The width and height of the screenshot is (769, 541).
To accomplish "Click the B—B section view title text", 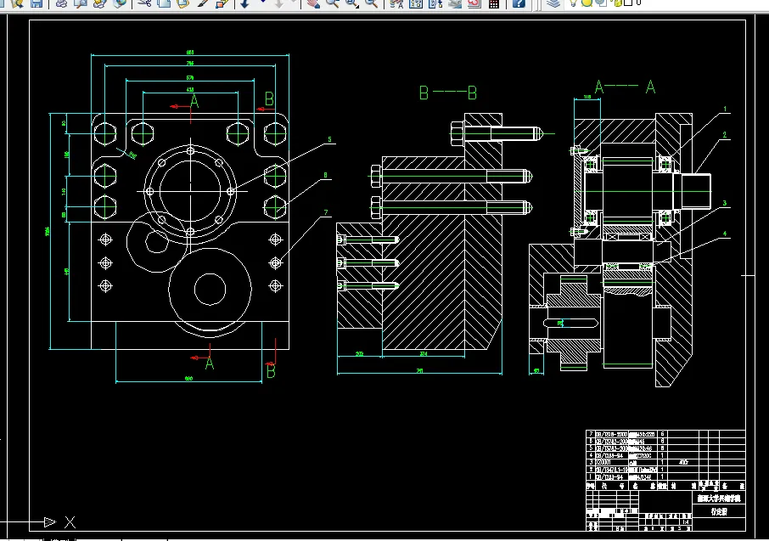I will [x=448, y=93].
